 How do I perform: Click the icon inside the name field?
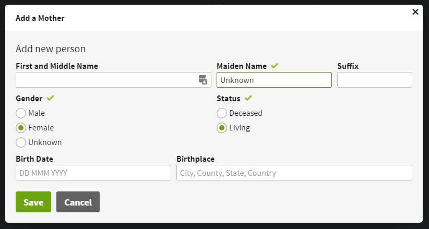pos(203,80)
